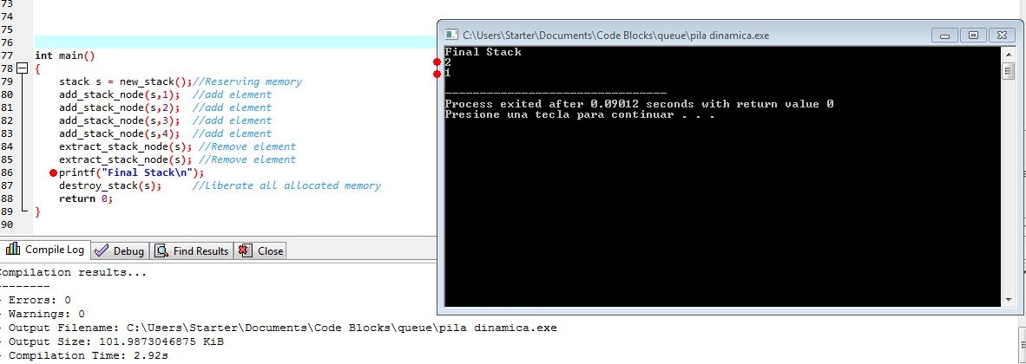Click the console window system icon
The image size is (1026, 364).
(x=451, y=36)
